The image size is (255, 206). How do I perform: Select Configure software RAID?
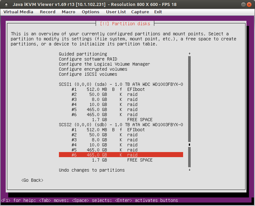[x=88, y=59]
